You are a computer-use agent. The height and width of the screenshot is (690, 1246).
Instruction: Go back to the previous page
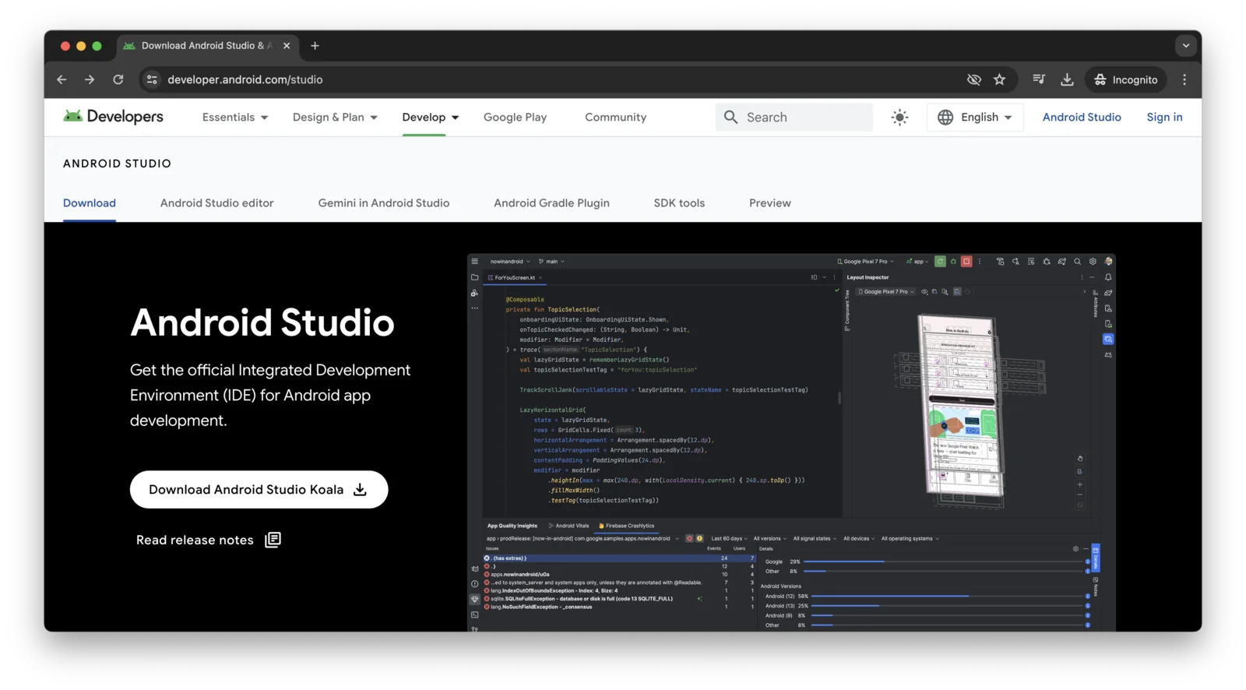click(x=62, y=79)
